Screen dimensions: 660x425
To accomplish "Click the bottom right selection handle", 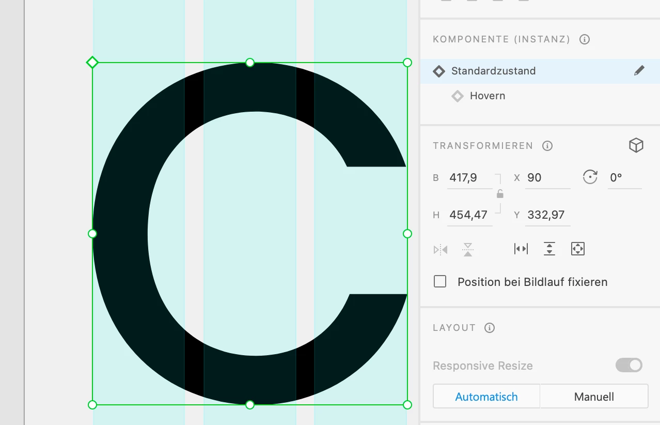I will pos(407,405).
